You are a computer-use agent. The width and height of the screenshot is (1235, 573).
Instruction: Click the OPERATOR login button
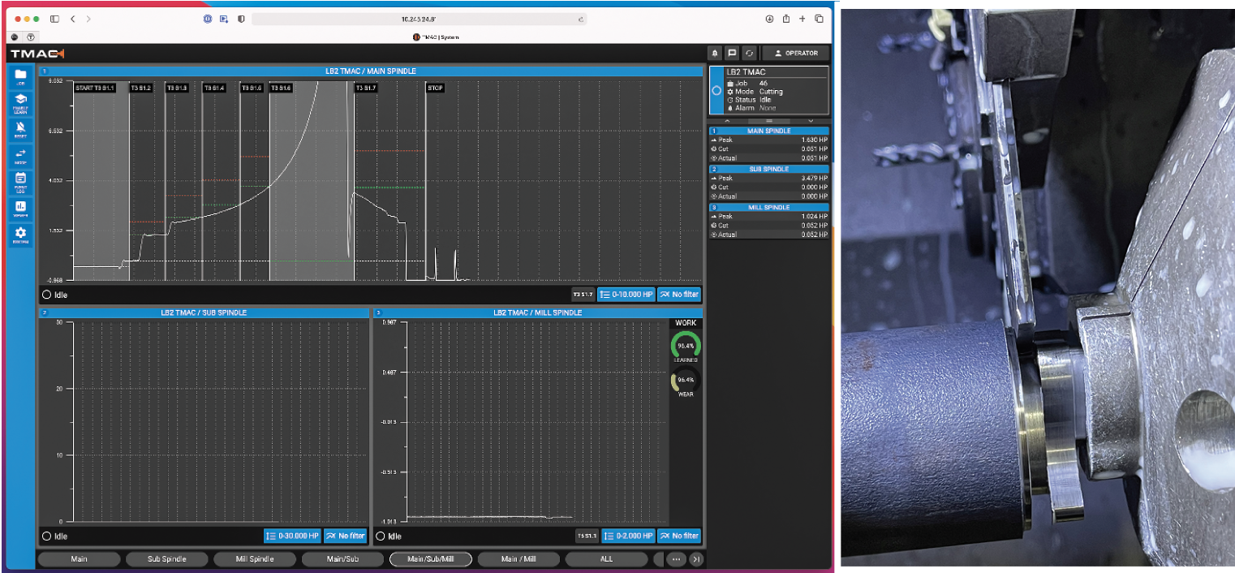click(796, 53)
